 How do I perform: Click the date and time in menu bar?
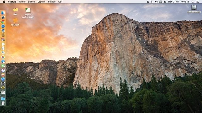178,2
